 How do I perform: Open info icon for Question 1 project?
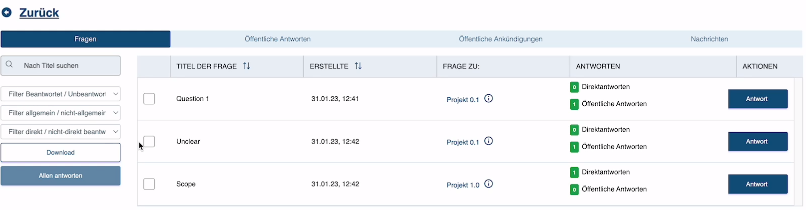[489, 99]
